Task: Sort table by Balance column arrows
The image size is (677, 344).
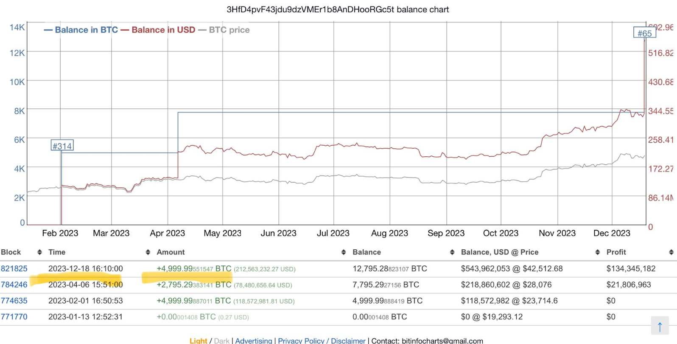Action: pyautogui.click(x=452, y=252)
